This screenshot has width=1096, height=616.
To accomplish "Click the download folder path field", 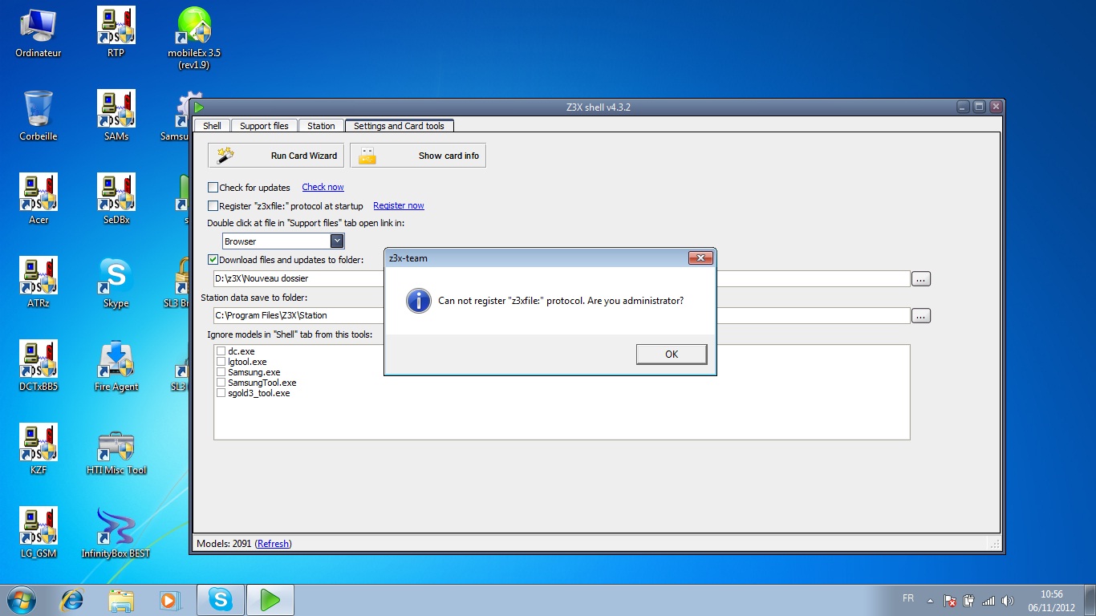I will pos(561,279).
